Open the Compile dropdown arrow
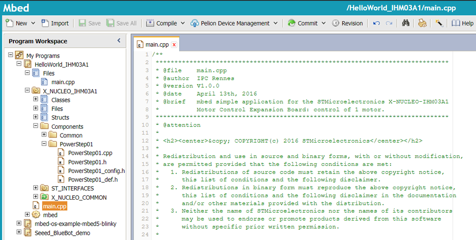The image size is (476, 240). pyautogui.click(x=183, y=23)
